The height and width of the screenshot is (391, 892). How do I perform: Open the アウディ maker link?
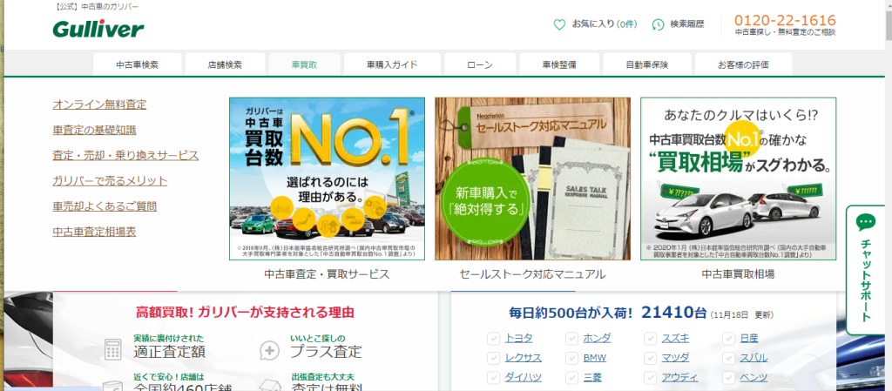(679, 377)
